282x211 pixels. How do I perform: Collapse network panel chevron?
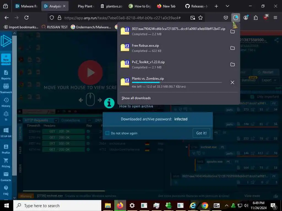(x=20, y=120)
